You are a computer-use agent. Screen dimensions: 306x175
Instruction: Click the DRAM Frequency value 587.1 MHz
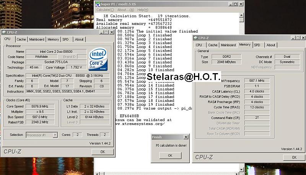[257, 81]
